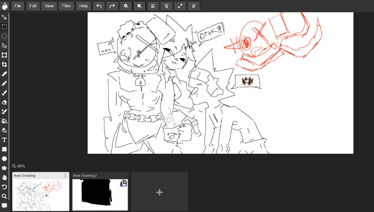Open the File menu
Screen dimensions: 374x212
tap(18, 6)
